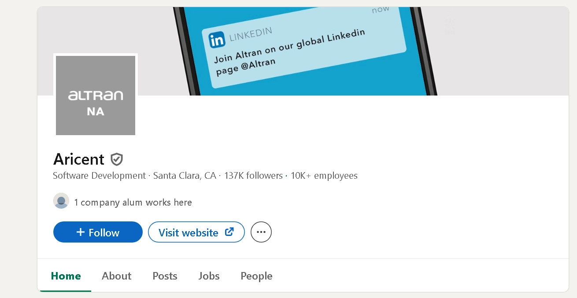Click the 137K followers text

(253, 176)
